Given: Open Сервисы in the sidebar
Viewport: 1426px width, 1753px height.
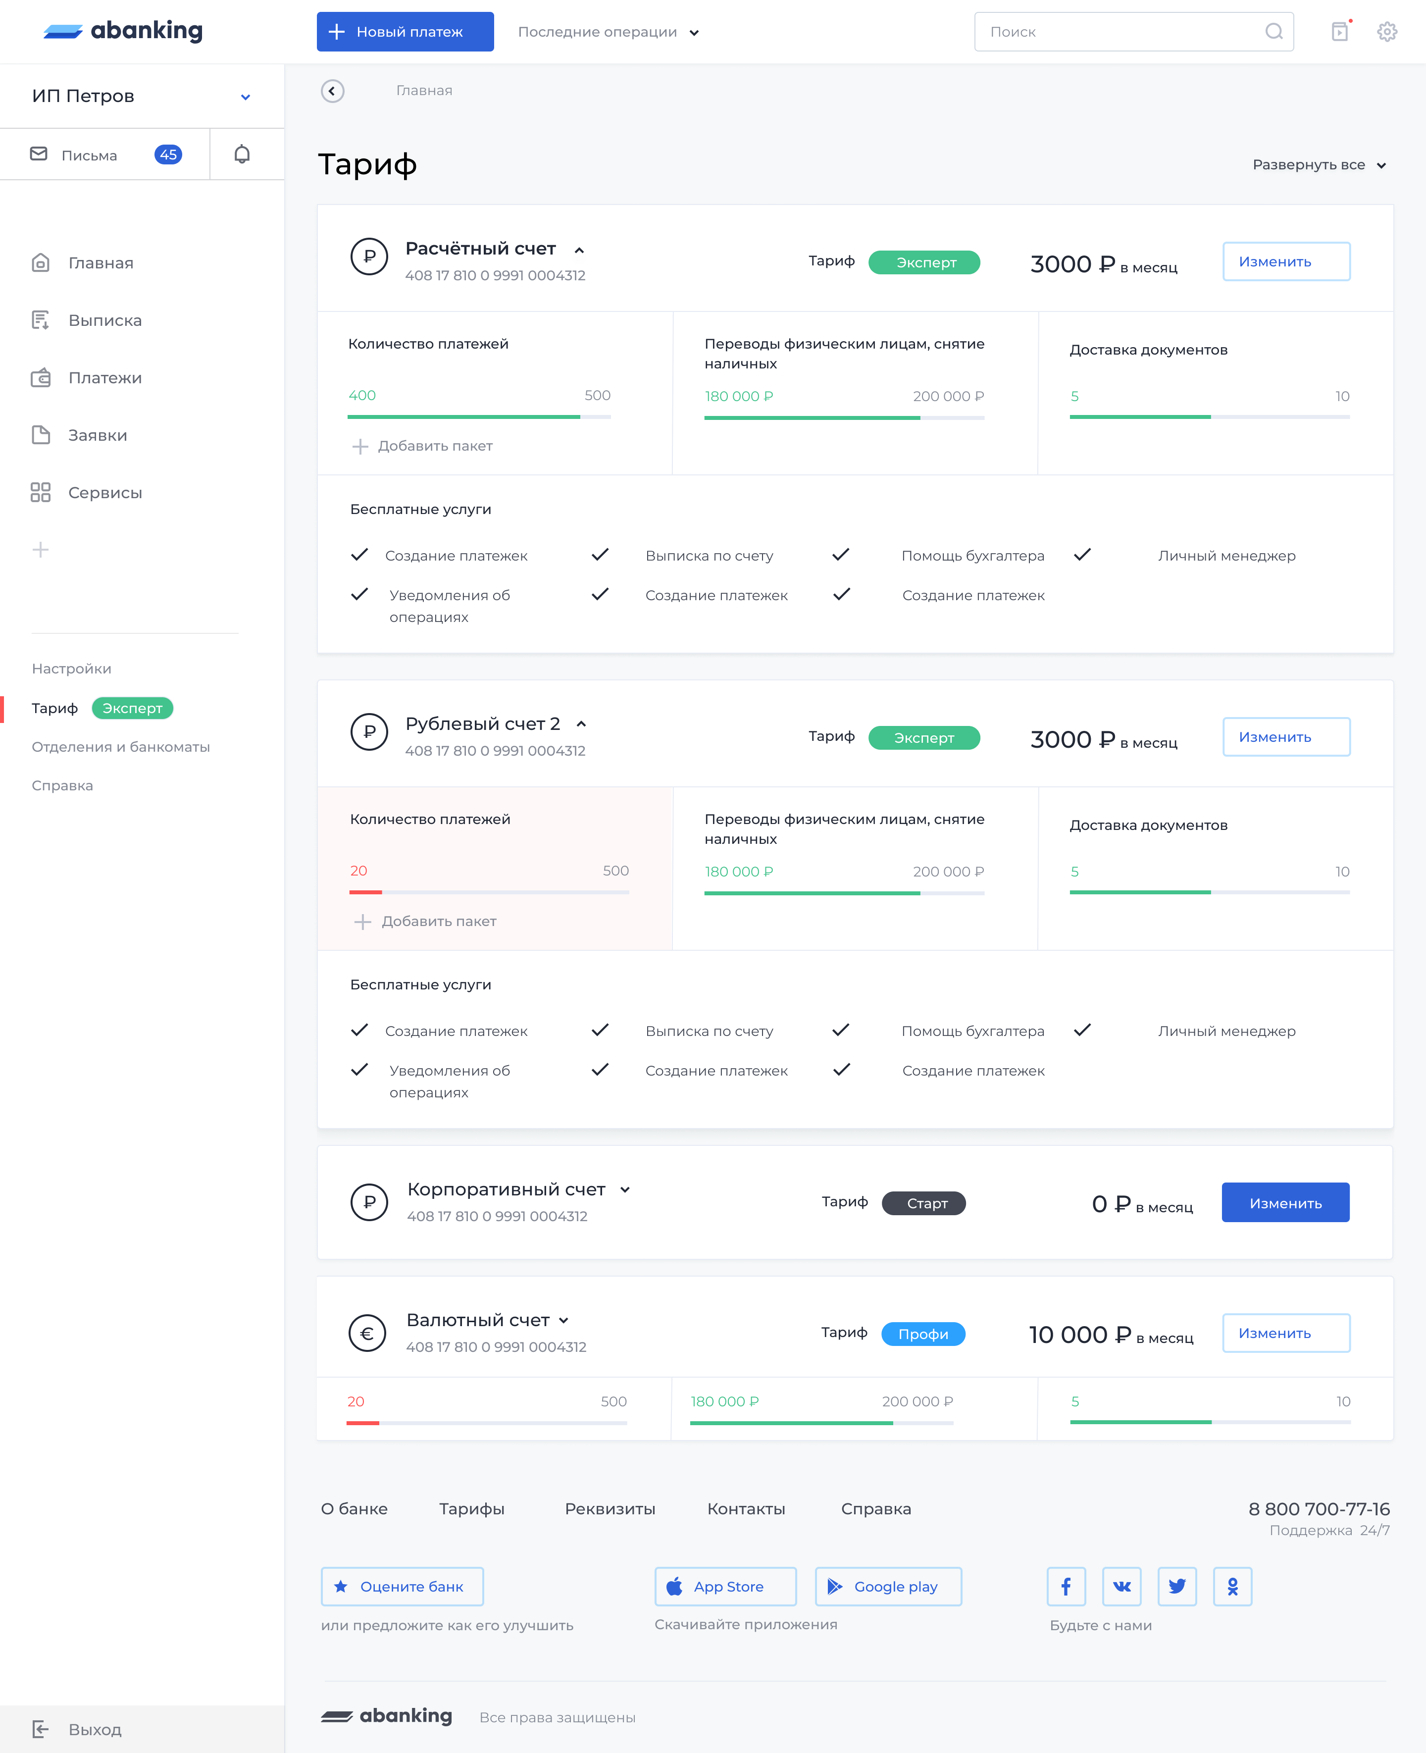Looking at the screenshot, I should point(105,493).
